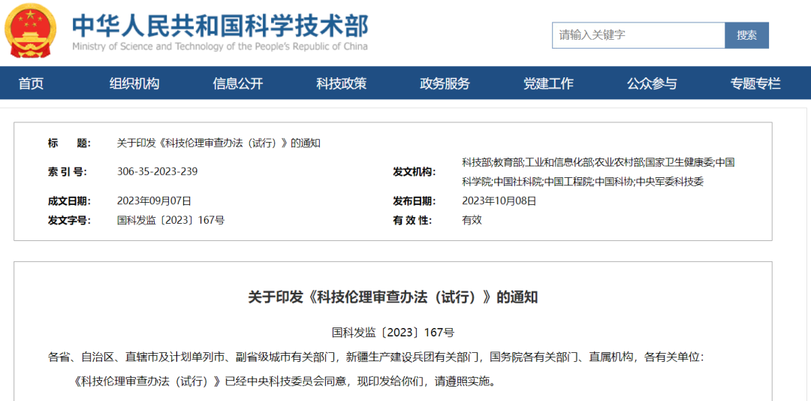The image size is (811, 401).
Task: Open the 组织机构 nav item
Action: (134, 83)
